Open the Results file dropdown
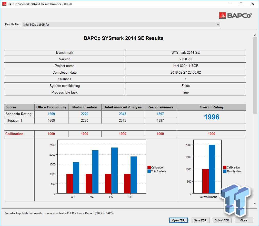Viewport: 259px width, 226px height. point(121,25)
